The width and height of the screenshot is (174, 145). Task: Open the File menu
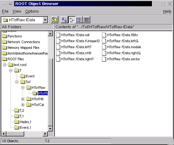(5, 11)
